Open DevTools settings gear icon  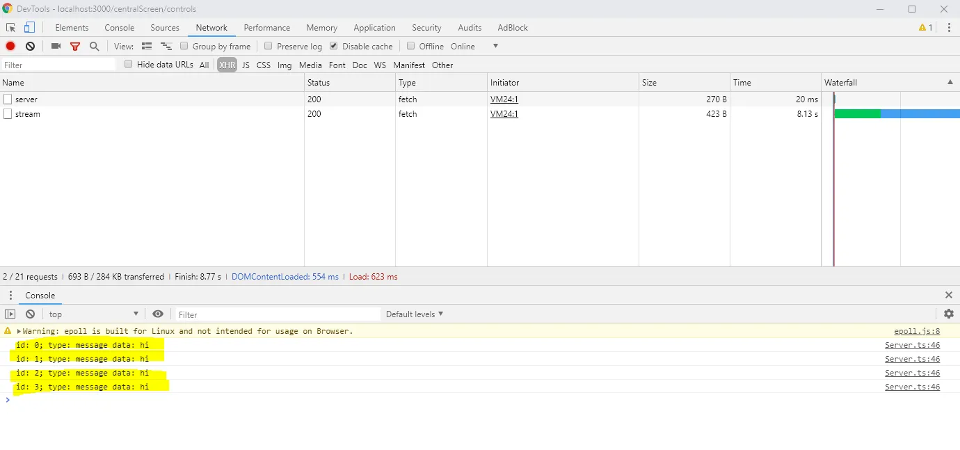949,314
